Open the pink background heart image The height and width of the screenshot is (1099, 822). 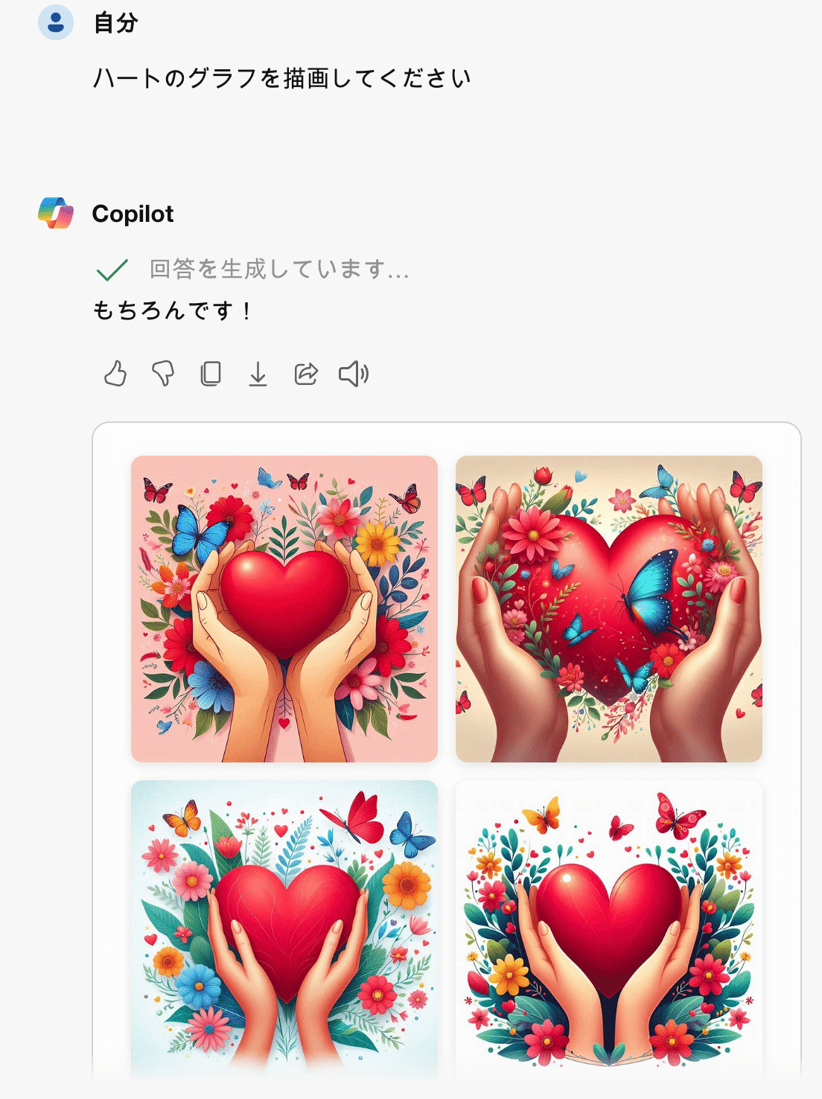[284, 609]
